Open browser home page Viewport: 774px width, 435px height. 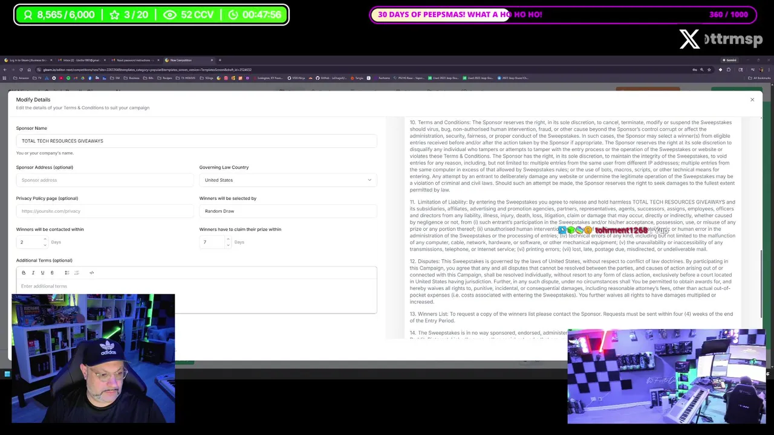tap(29, 69)
